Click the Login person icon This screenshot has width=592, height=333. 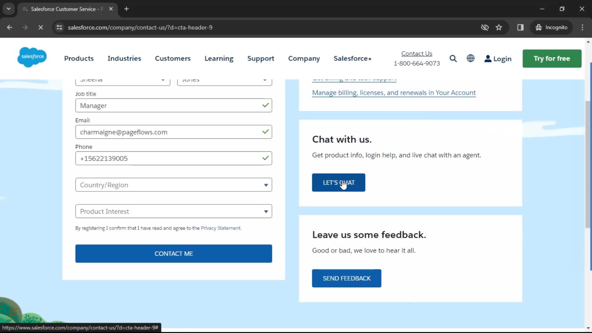point(487,59)
